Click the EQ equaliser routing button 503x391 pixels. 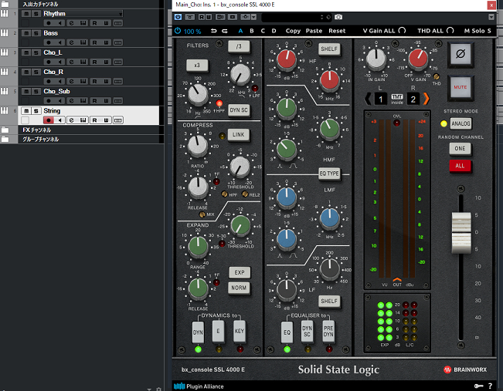287,332
